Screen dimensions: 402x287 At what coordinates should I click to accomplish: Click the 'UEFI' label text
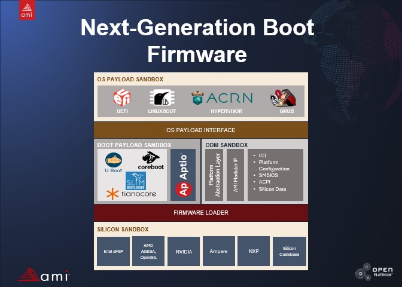tap(122, 111)
